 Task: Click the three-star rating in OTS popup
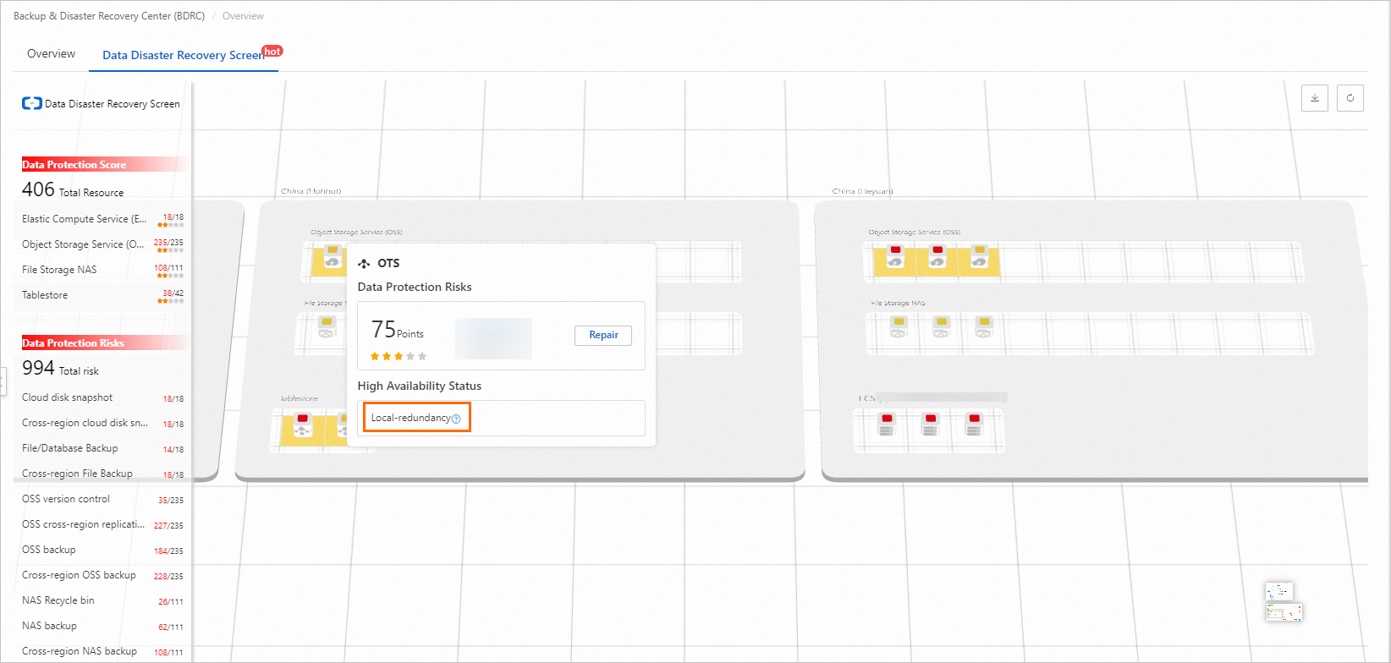point(399,356)
